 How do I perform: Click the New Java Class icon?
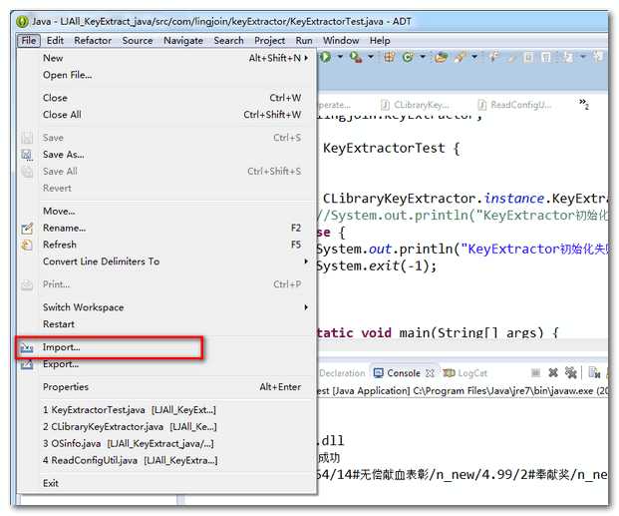point(408,57)
